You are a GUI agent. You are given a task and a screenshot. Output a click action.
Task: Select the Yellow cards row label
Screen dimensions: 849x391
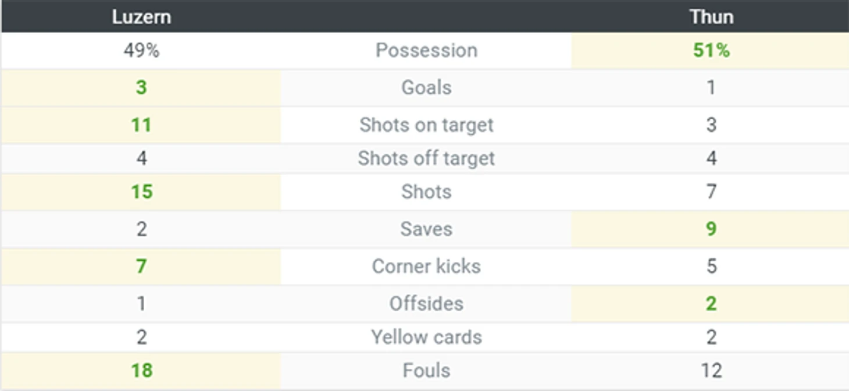pos(426,337)
